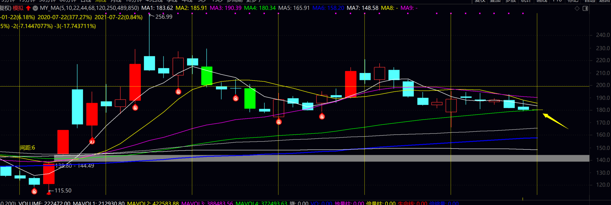Click the 256.99 high price label
Viewport: 611px width, 205px height.
(164, 17)
